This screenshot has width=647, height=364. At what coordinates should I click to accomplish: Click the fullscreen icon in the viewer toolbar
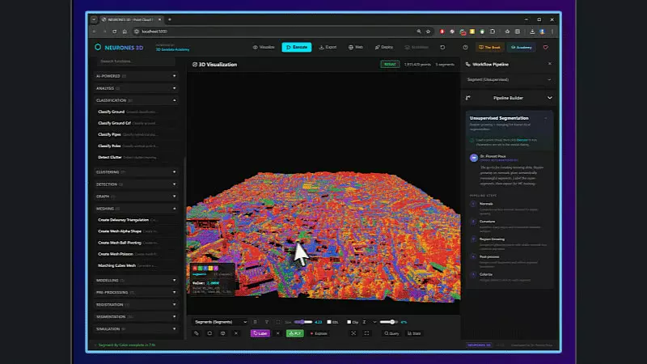click(x=366, y=333)
